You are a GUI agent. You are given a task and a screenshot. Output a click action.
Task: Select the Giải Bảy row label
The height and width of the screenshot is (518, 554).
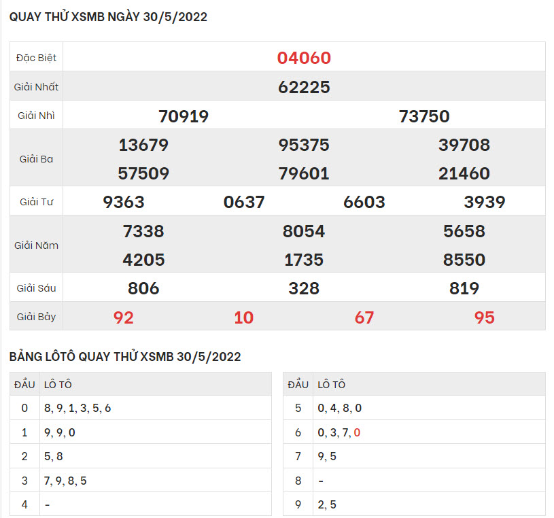point(37,317)
